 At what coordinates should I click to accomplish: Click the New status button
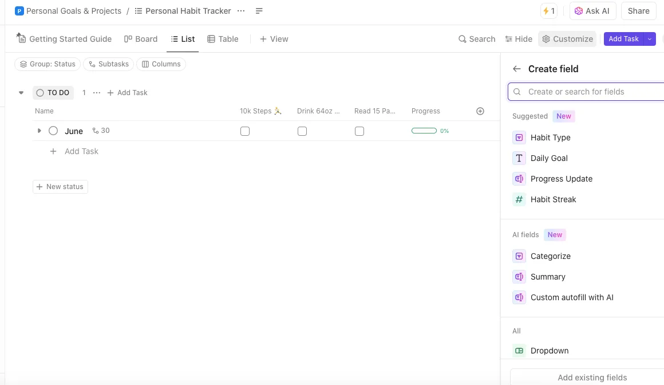[x=60, y=187]
